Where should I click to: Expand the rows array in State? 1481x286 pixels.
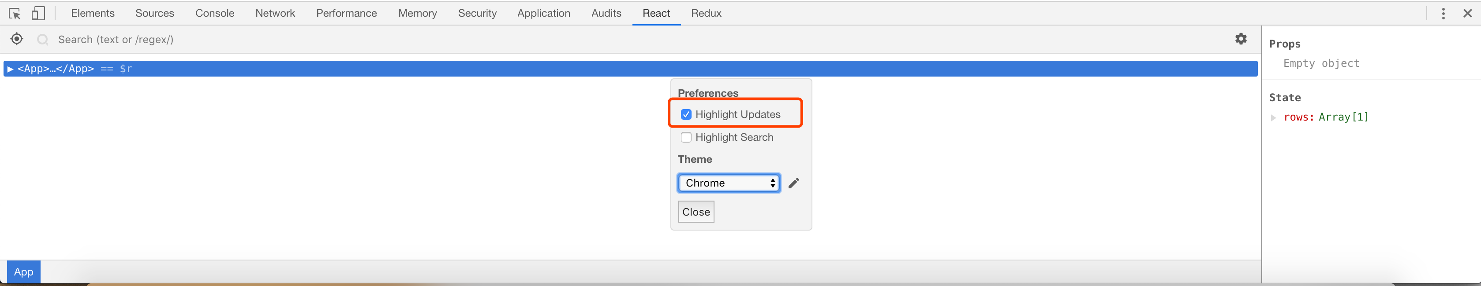(1273, 117)
